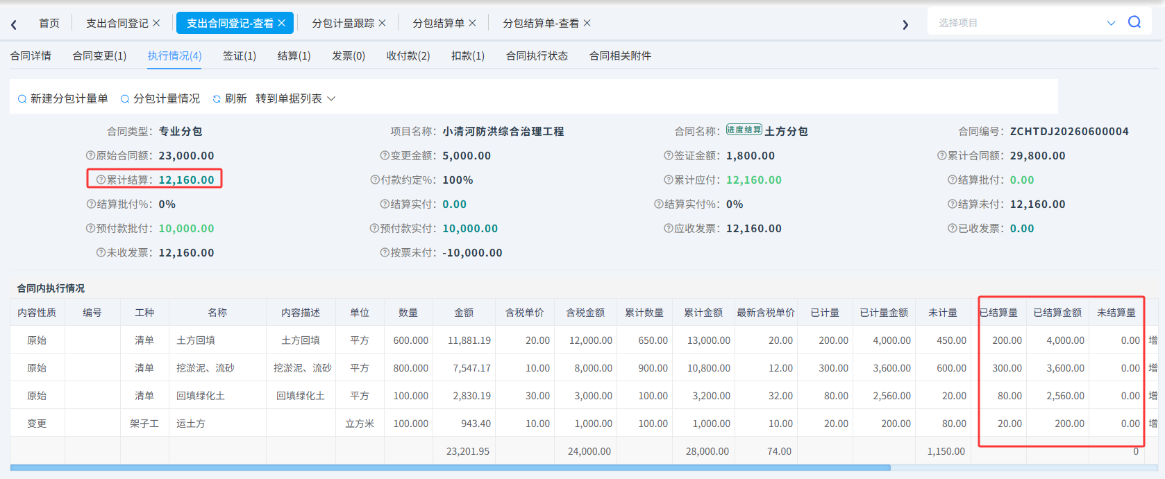The height and width of the screenshot is (479, 1165).
Task: Click the help icon beside 签证金额
Action: point(668,156)
